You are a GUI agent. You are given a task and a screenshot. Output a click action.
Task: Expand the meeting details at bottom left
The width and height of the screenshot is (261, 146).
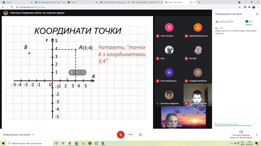tap(19, 135)
